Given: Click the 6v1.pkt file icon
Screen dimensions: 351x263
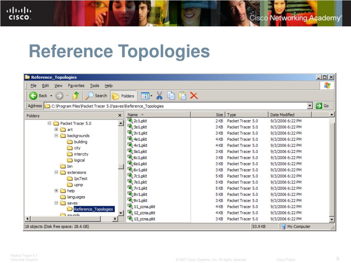Looking at the screenshot, I should click(x=130, y=170).
